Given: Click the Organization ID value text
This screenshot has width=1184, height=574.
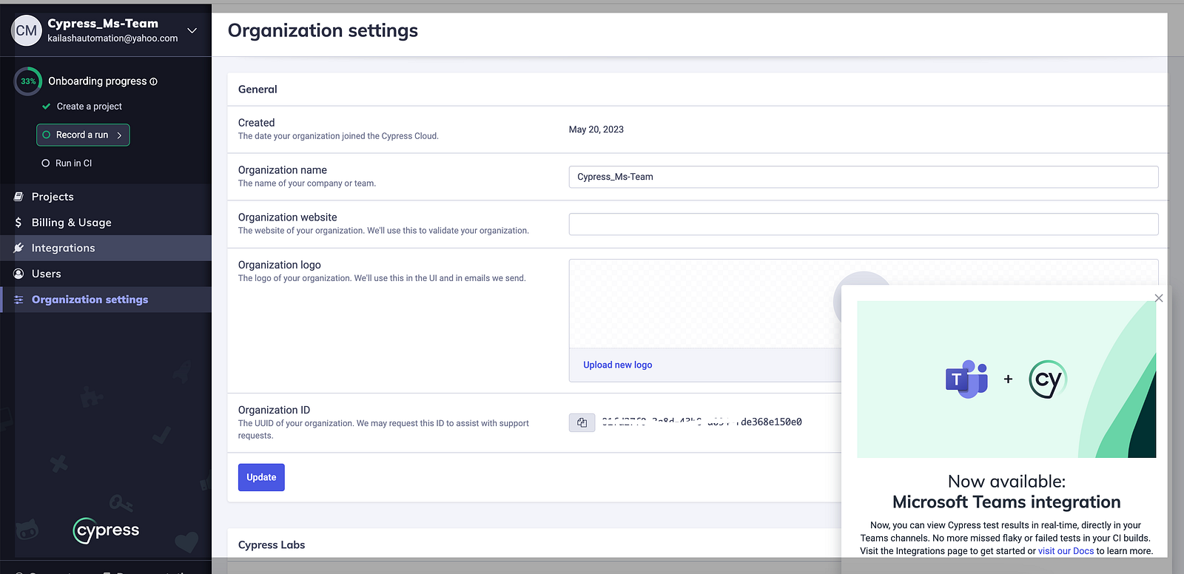Looking at the screenshot, I should [702, 422].
